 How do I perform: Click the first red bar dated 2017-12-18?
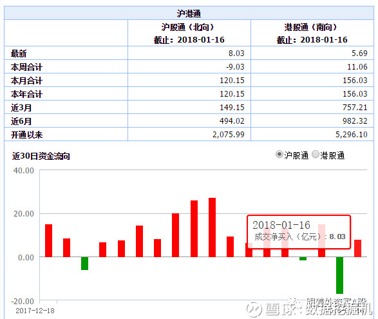click(48, 240)
